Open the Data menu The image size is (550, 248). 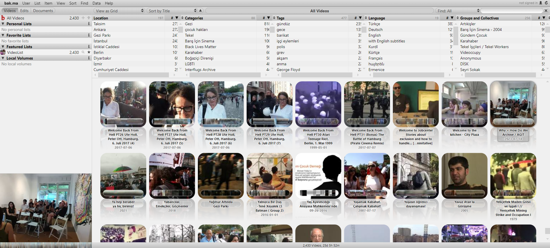tap(96, 3)
